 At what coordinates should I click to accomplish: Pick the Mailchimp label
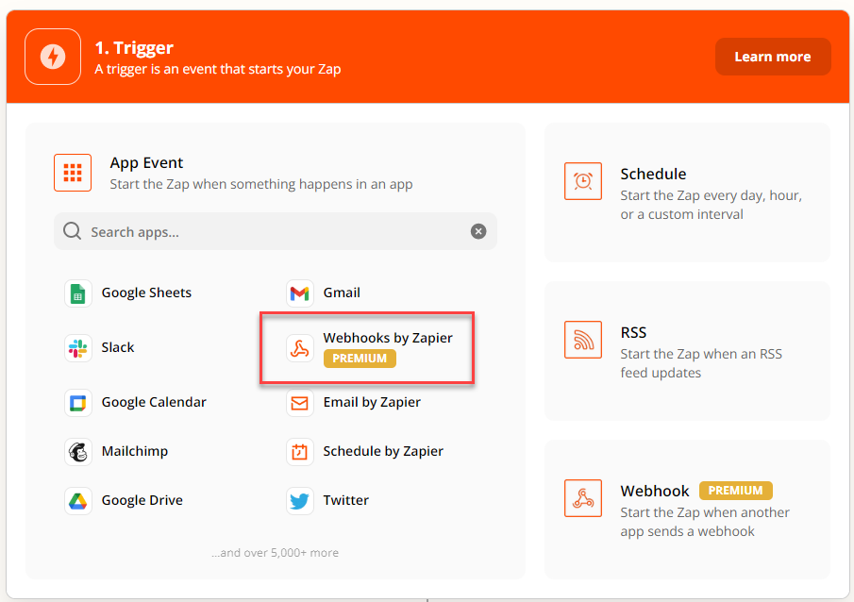[135, 451]
